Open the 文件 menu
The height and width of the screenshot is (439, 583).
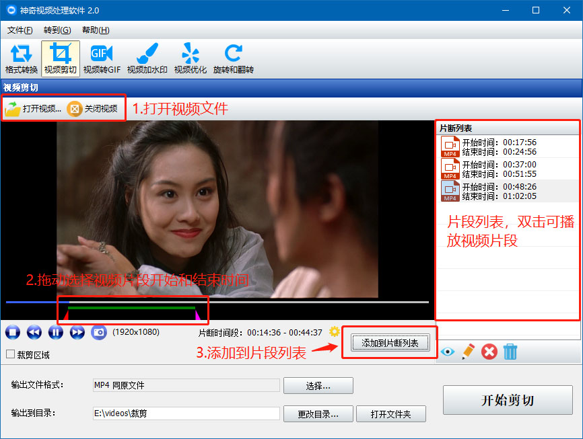pos(20,30)
